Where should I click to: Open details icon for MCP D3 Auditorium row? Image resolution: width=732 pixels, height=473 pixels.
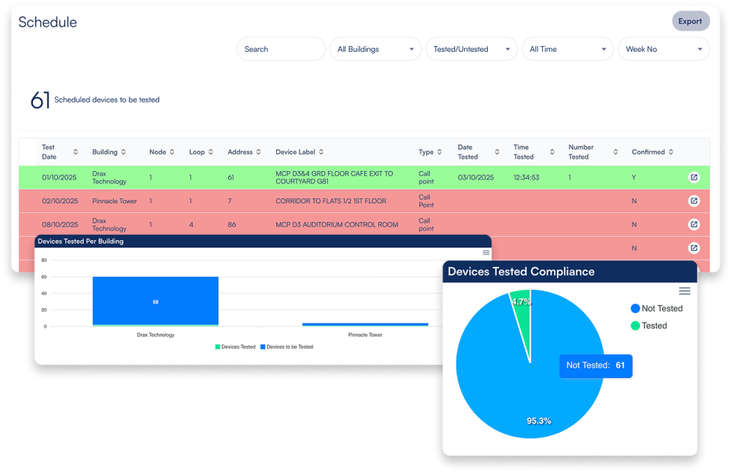(693, 224)
